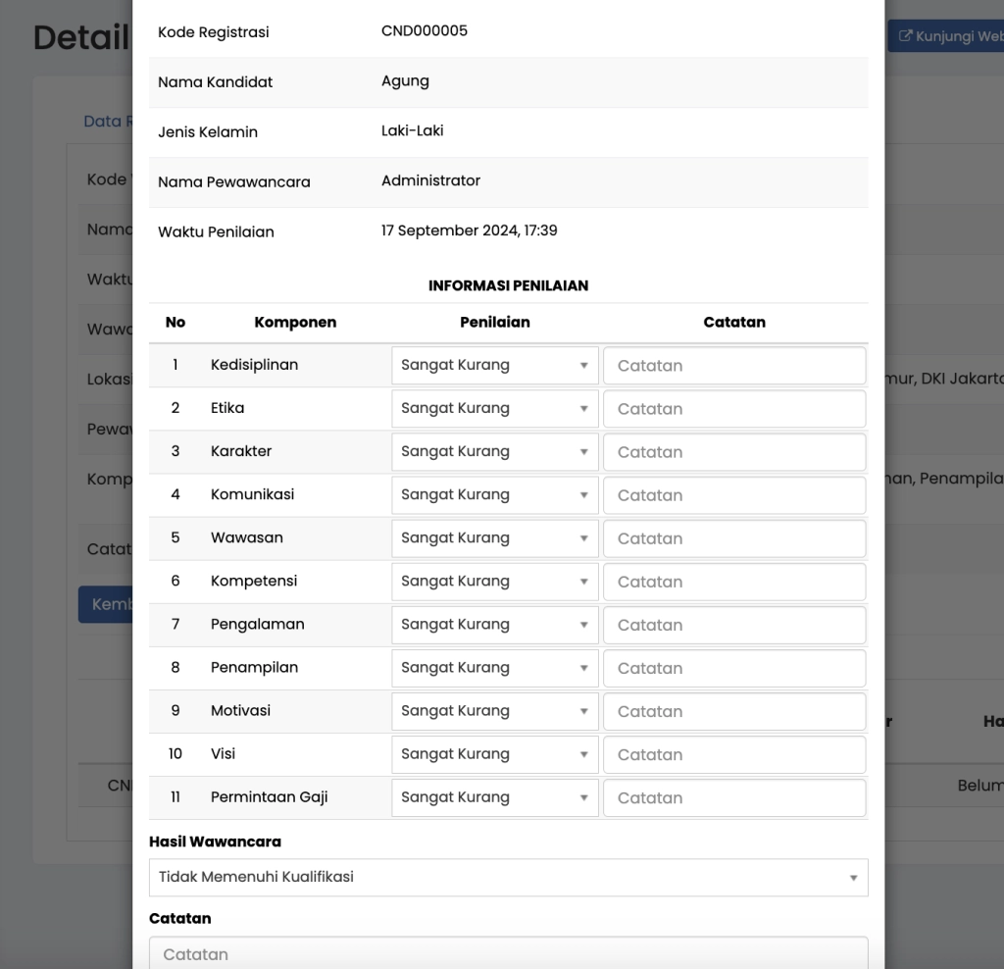Viewport: 1004px width, 969px height.
Task: Click the Wawasan Catatan input field
Action: tap(733, 537)
